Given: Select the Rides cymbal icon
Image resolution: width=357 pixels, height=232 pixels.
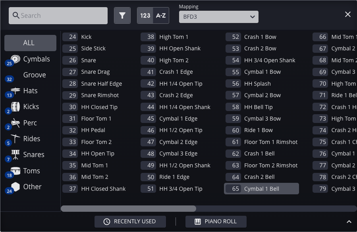Looking at the screenshot, I should [x=15, y=139].
